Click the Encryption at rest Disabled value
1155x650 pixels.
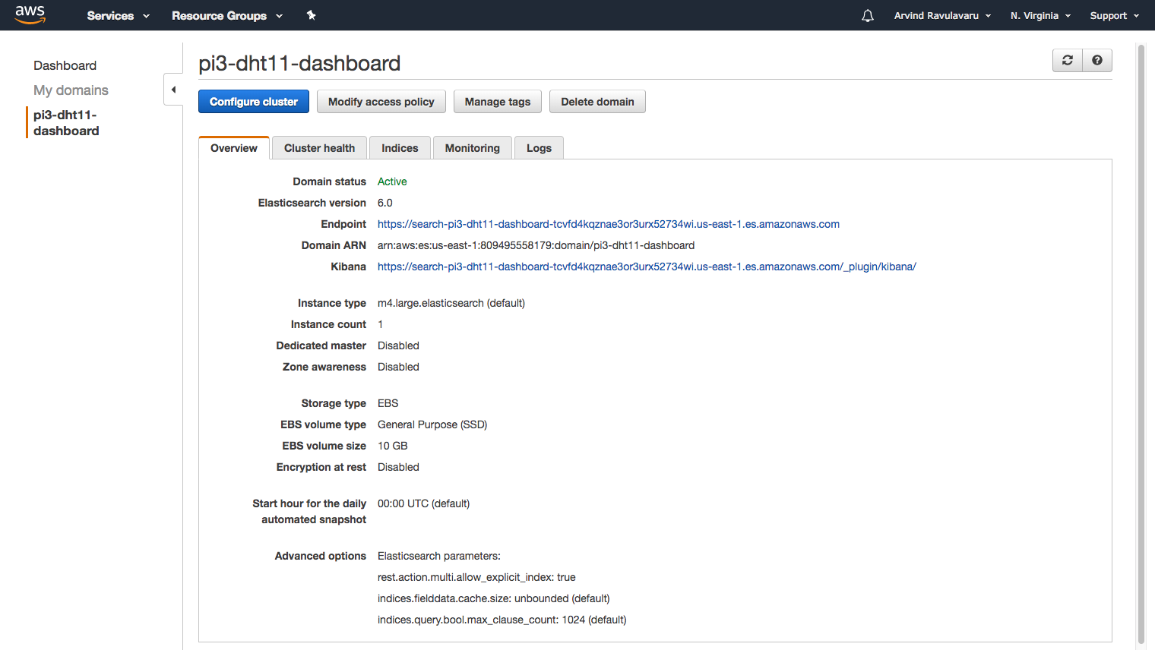(x=398, y=467)
